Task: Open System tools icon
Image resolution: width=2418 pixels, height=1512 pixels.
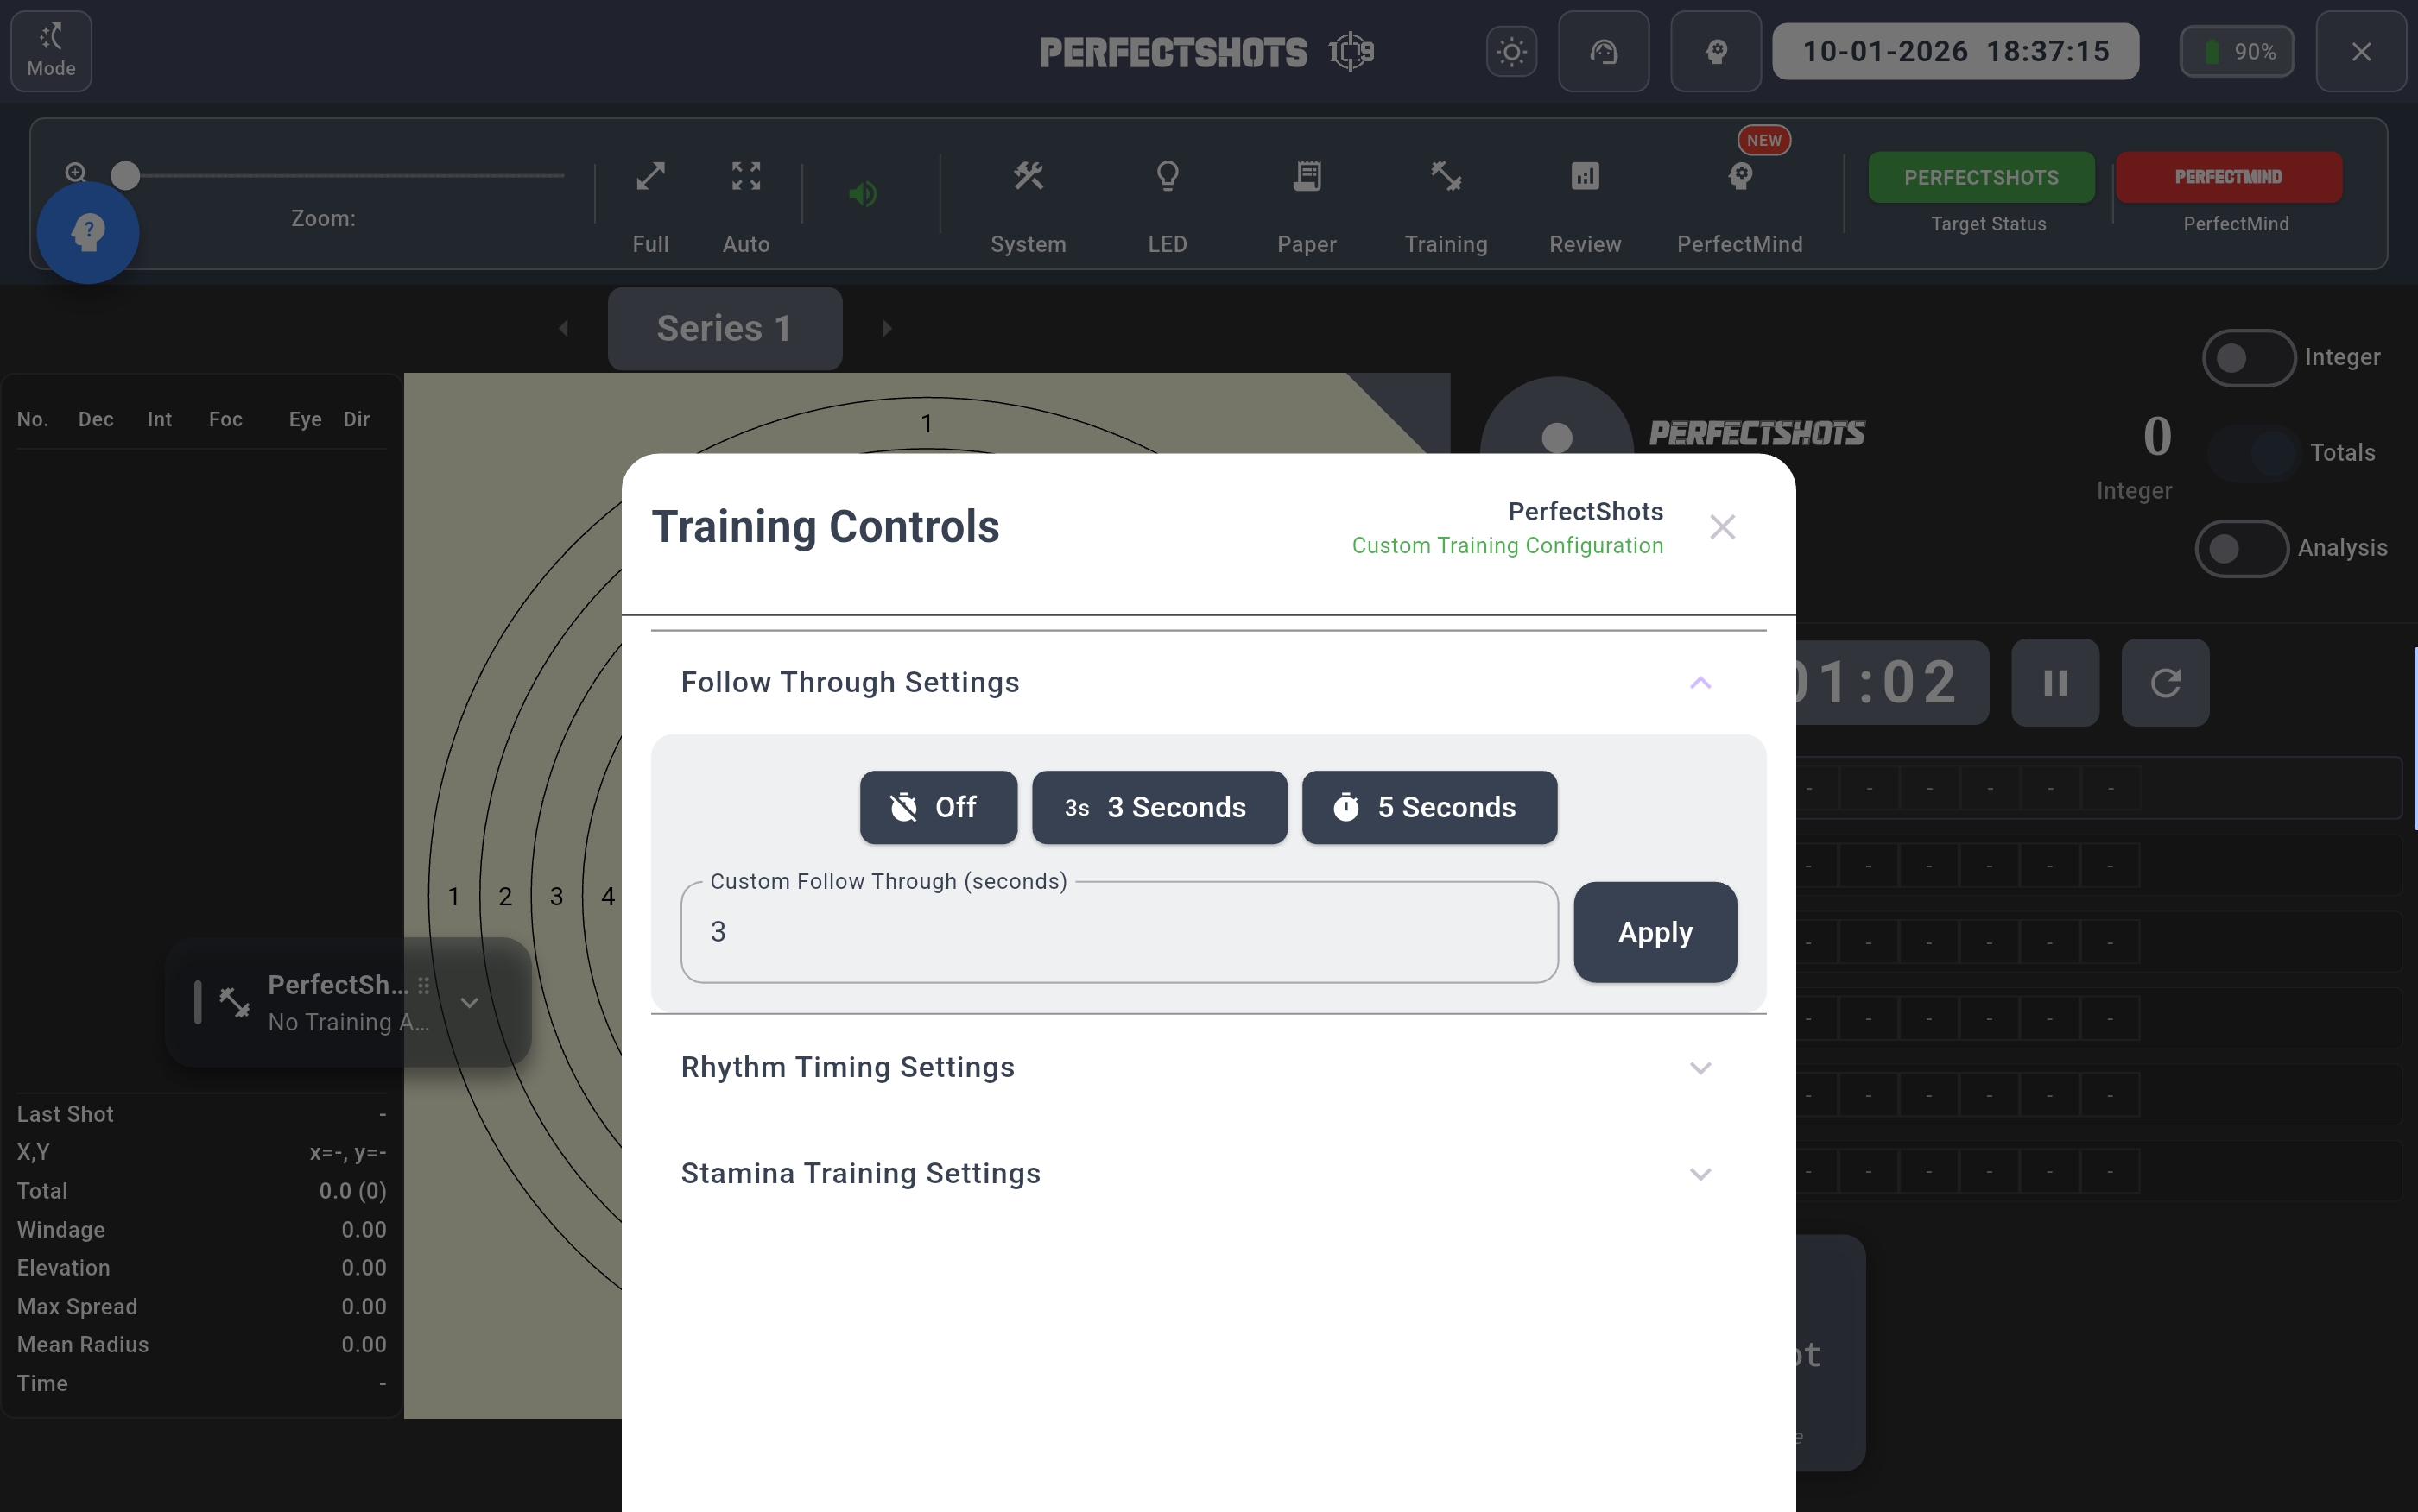Action: pyautogui.click(x=1028, y=178)
